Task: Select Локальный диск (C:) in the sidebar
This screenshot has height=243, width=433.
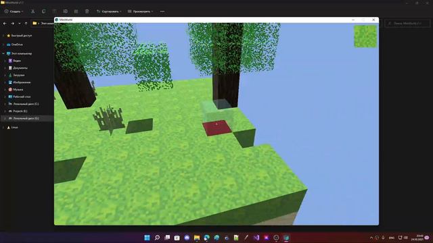Action: [x=26, y=104]
